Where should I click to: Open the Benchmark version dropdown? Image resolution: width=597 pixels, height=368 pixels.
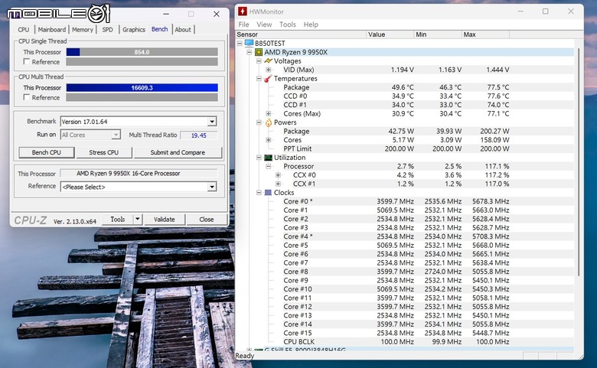point(212,122)
